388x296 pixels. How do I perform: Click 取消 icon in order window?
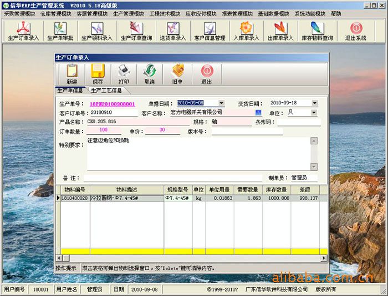150,74
